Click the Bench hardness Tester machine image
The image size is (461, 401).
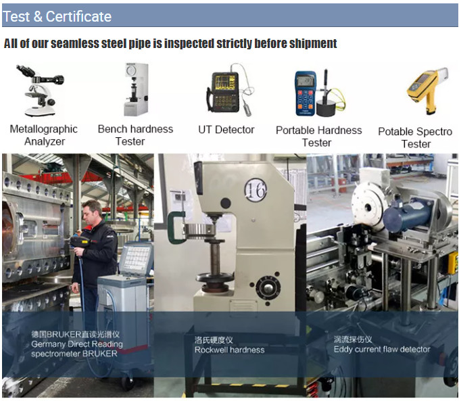click(x=136, y=89)
